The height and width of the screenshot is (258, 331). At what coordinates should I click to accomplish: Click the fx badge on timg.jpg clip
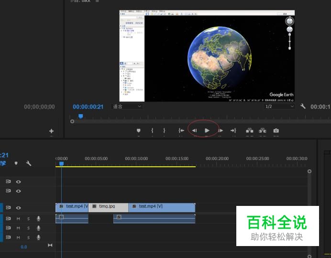tap(94, 206)
